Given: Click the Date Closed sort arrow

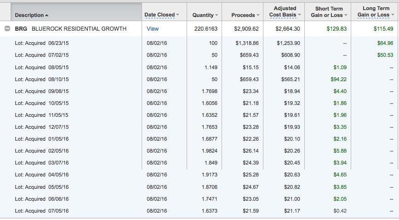Looking at the screenshot, I should coord(178,15).
